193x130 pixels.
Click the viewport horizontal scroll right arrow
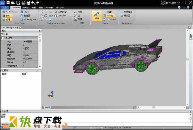pyautogui.click(x=185, y=107)
